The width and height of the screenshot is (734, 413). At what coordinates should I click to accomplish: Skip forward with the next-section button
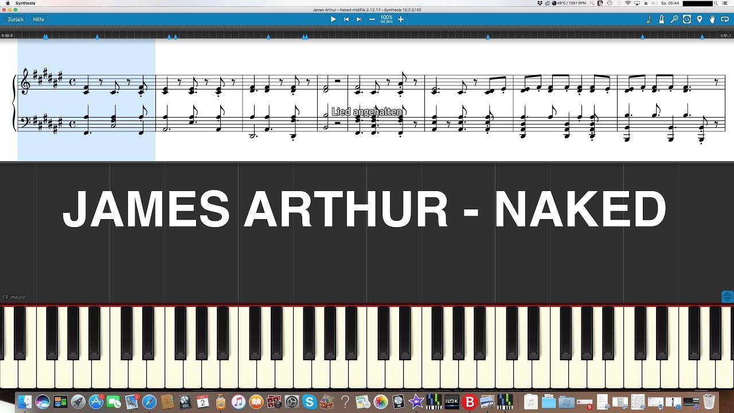(359, 19)
